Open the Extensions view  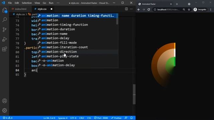4,49
